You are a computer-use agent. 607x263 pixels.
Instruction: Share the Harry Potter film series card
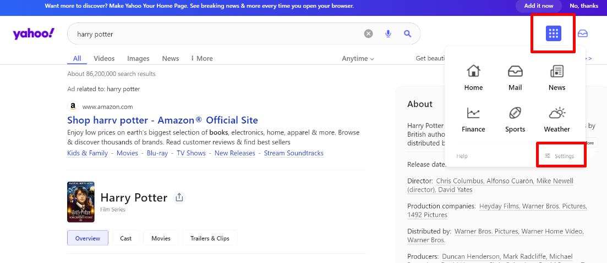pos(179,197)
